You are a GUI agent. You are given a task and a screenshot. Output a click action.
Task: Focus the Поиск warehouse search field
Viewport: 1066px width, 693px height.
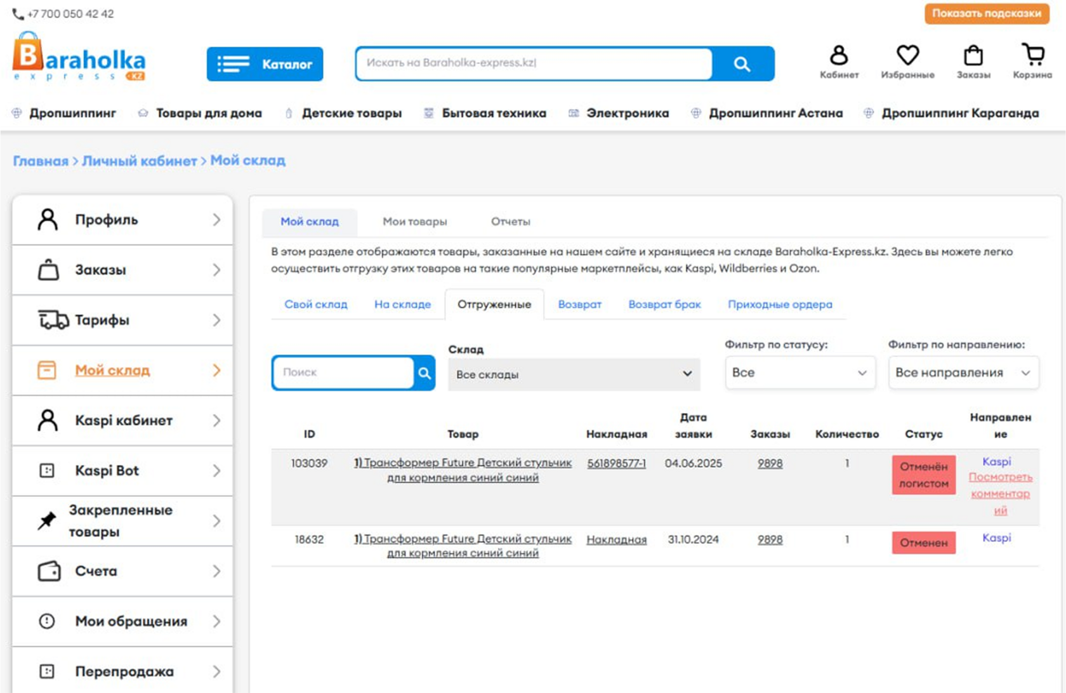click(x=343, y=373)
